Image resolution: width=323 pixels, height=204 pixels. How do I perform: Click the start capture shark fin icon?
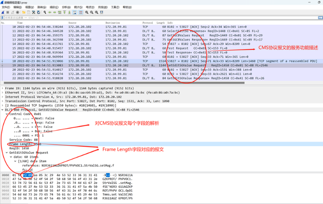point(3,12)
